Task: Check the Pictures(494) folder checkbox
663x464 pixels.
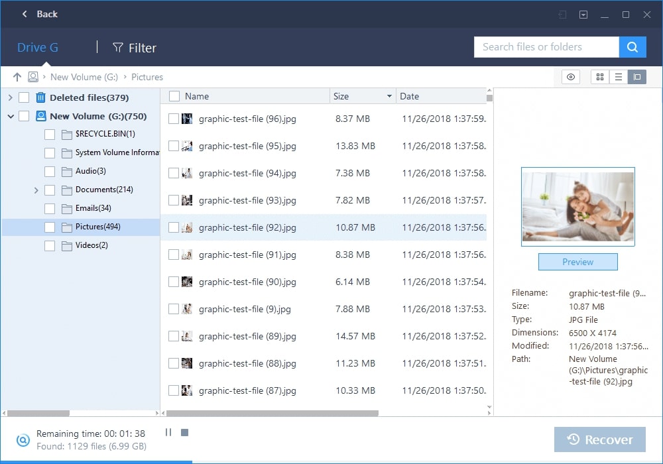Action: (x=49, y=227)
